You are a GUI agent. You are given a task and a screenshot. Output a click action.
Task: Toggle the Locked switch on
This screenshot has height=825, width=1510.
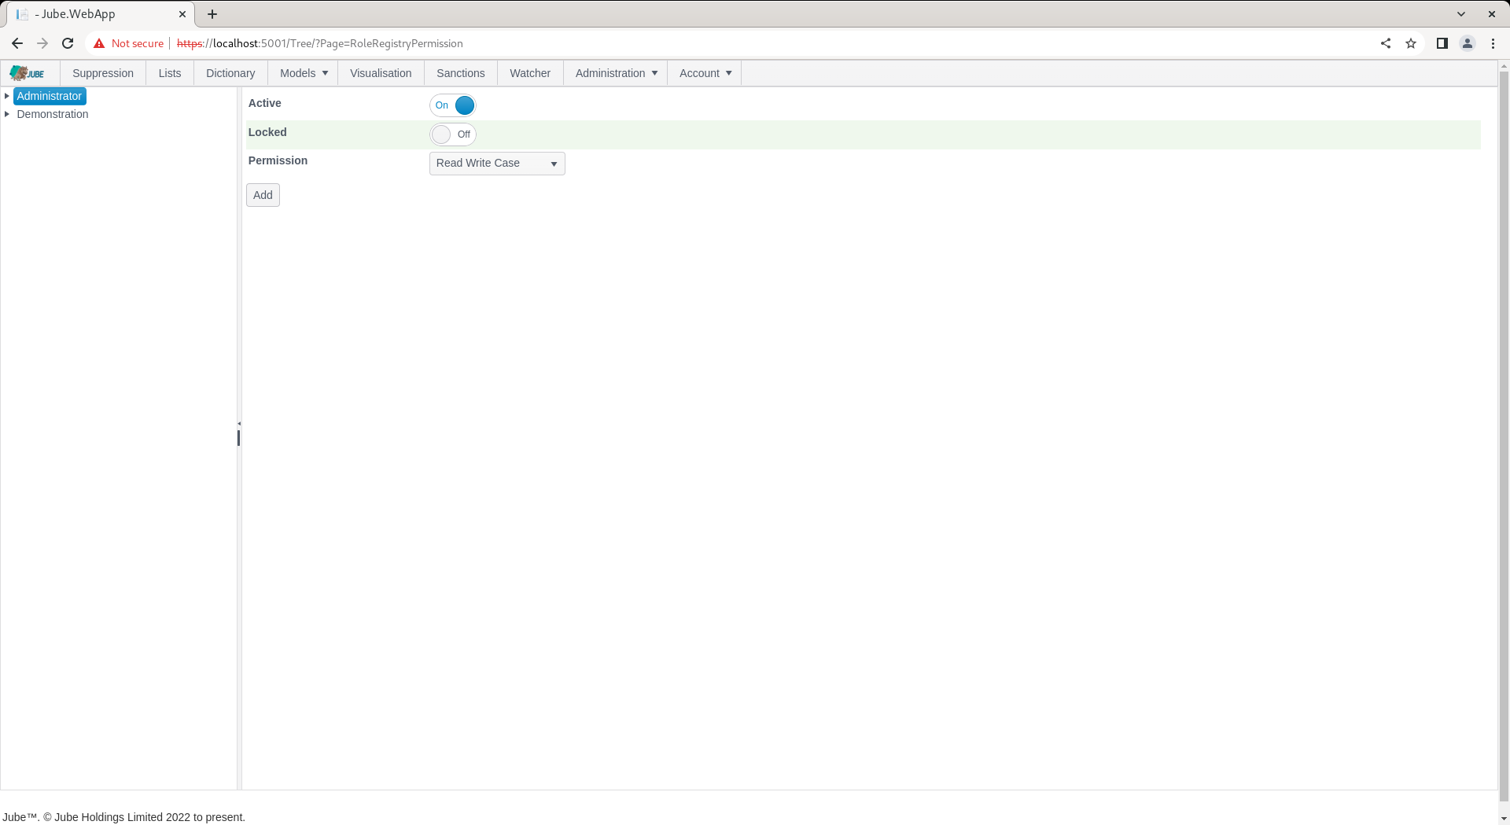tap(453, 134)
